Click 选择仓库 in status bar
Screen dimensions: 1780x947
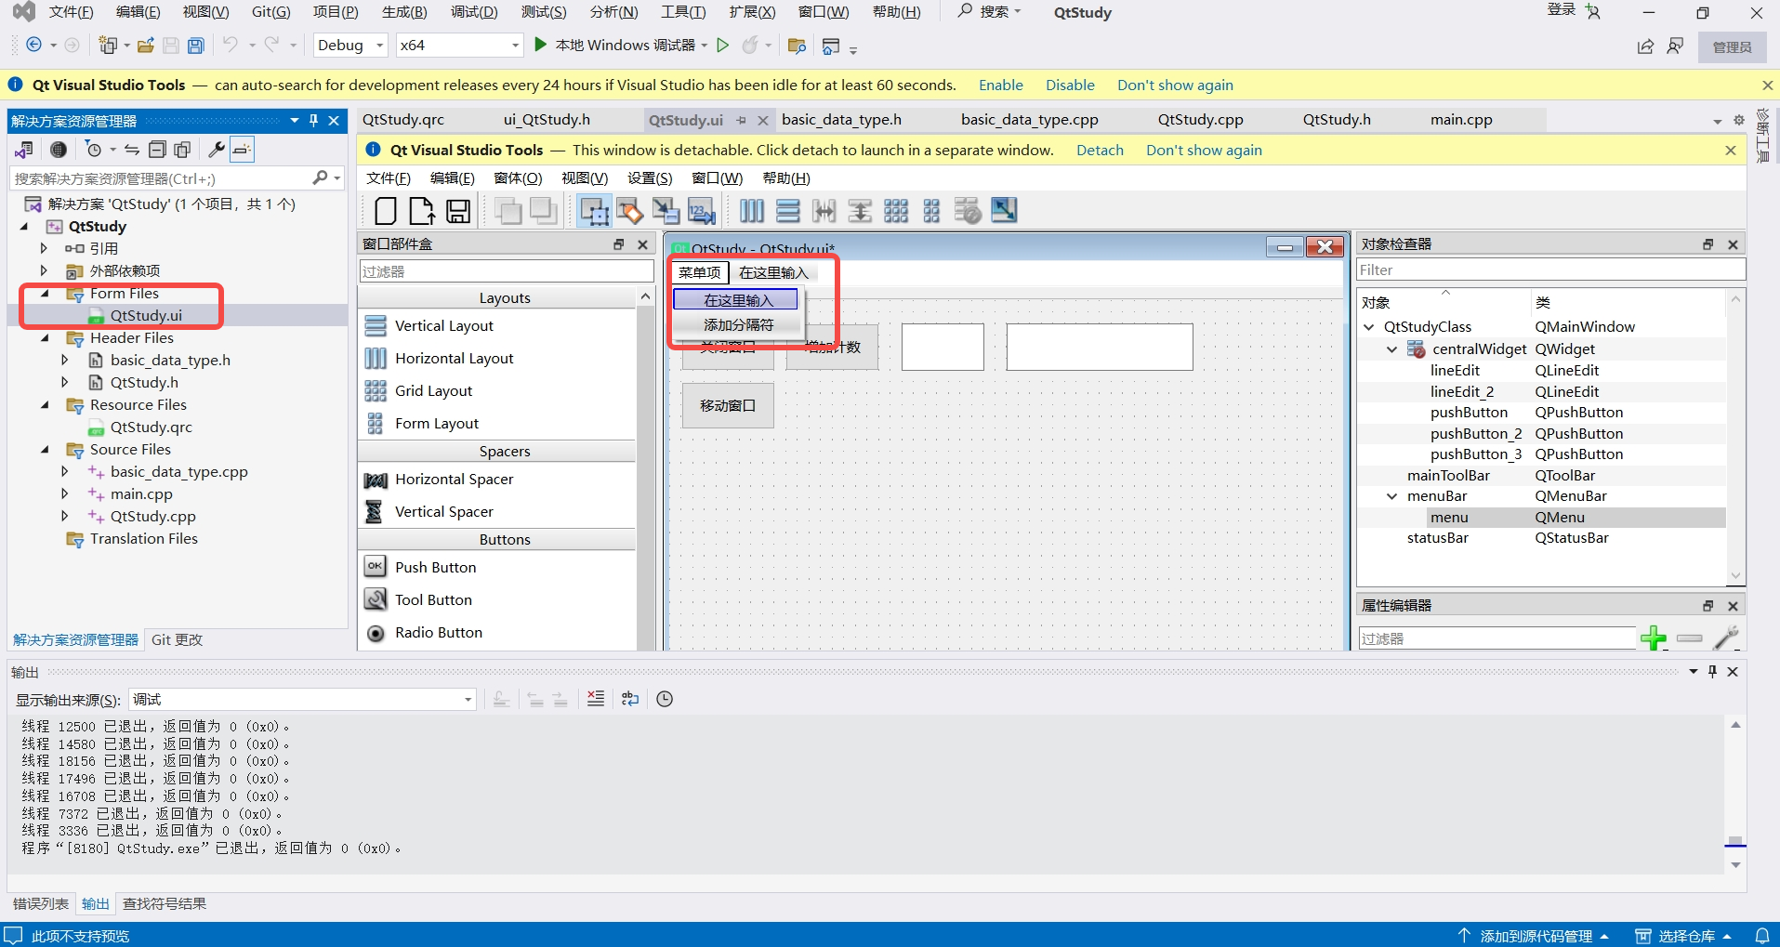pos(1685,936)
